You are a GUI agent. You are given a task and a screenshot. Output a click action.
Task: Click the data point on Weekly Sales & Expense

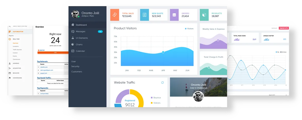coord(218,40)
